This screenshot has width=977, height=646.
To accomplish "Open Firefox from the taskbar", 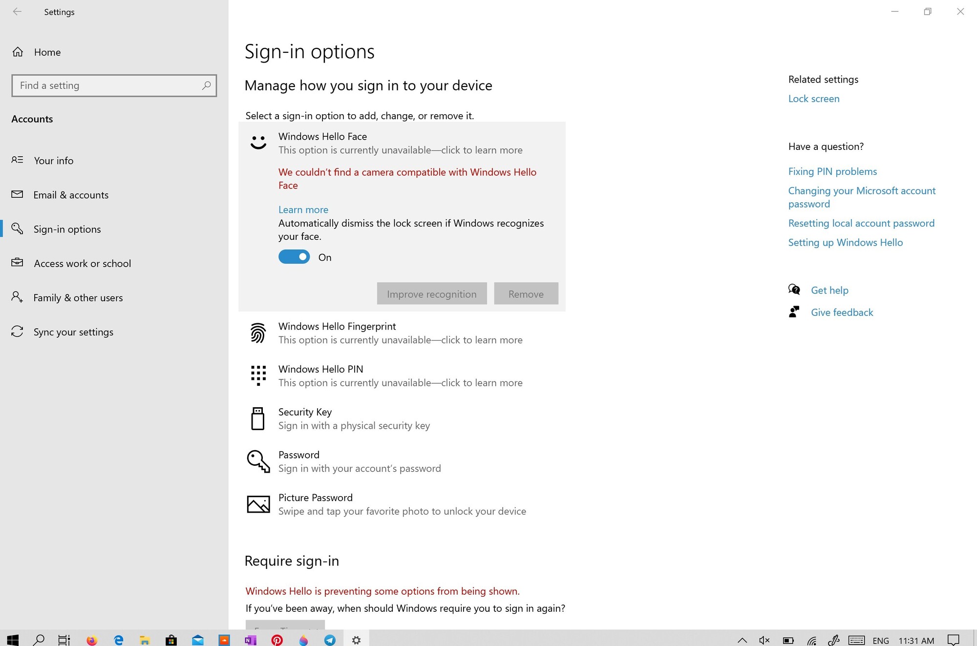I will point(91,640).
